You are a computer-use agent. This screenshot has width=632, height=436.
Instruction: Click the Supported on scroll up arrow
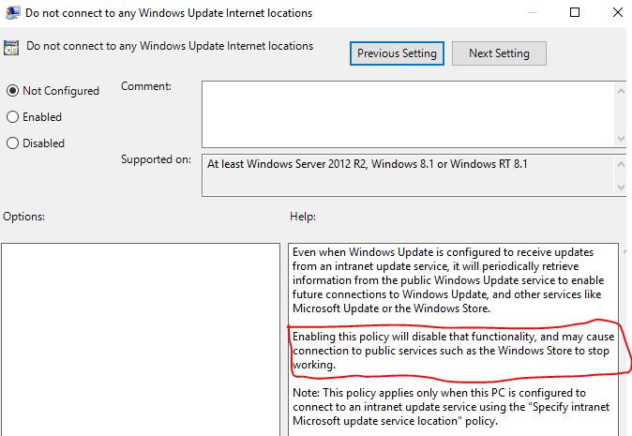(621, 164)
